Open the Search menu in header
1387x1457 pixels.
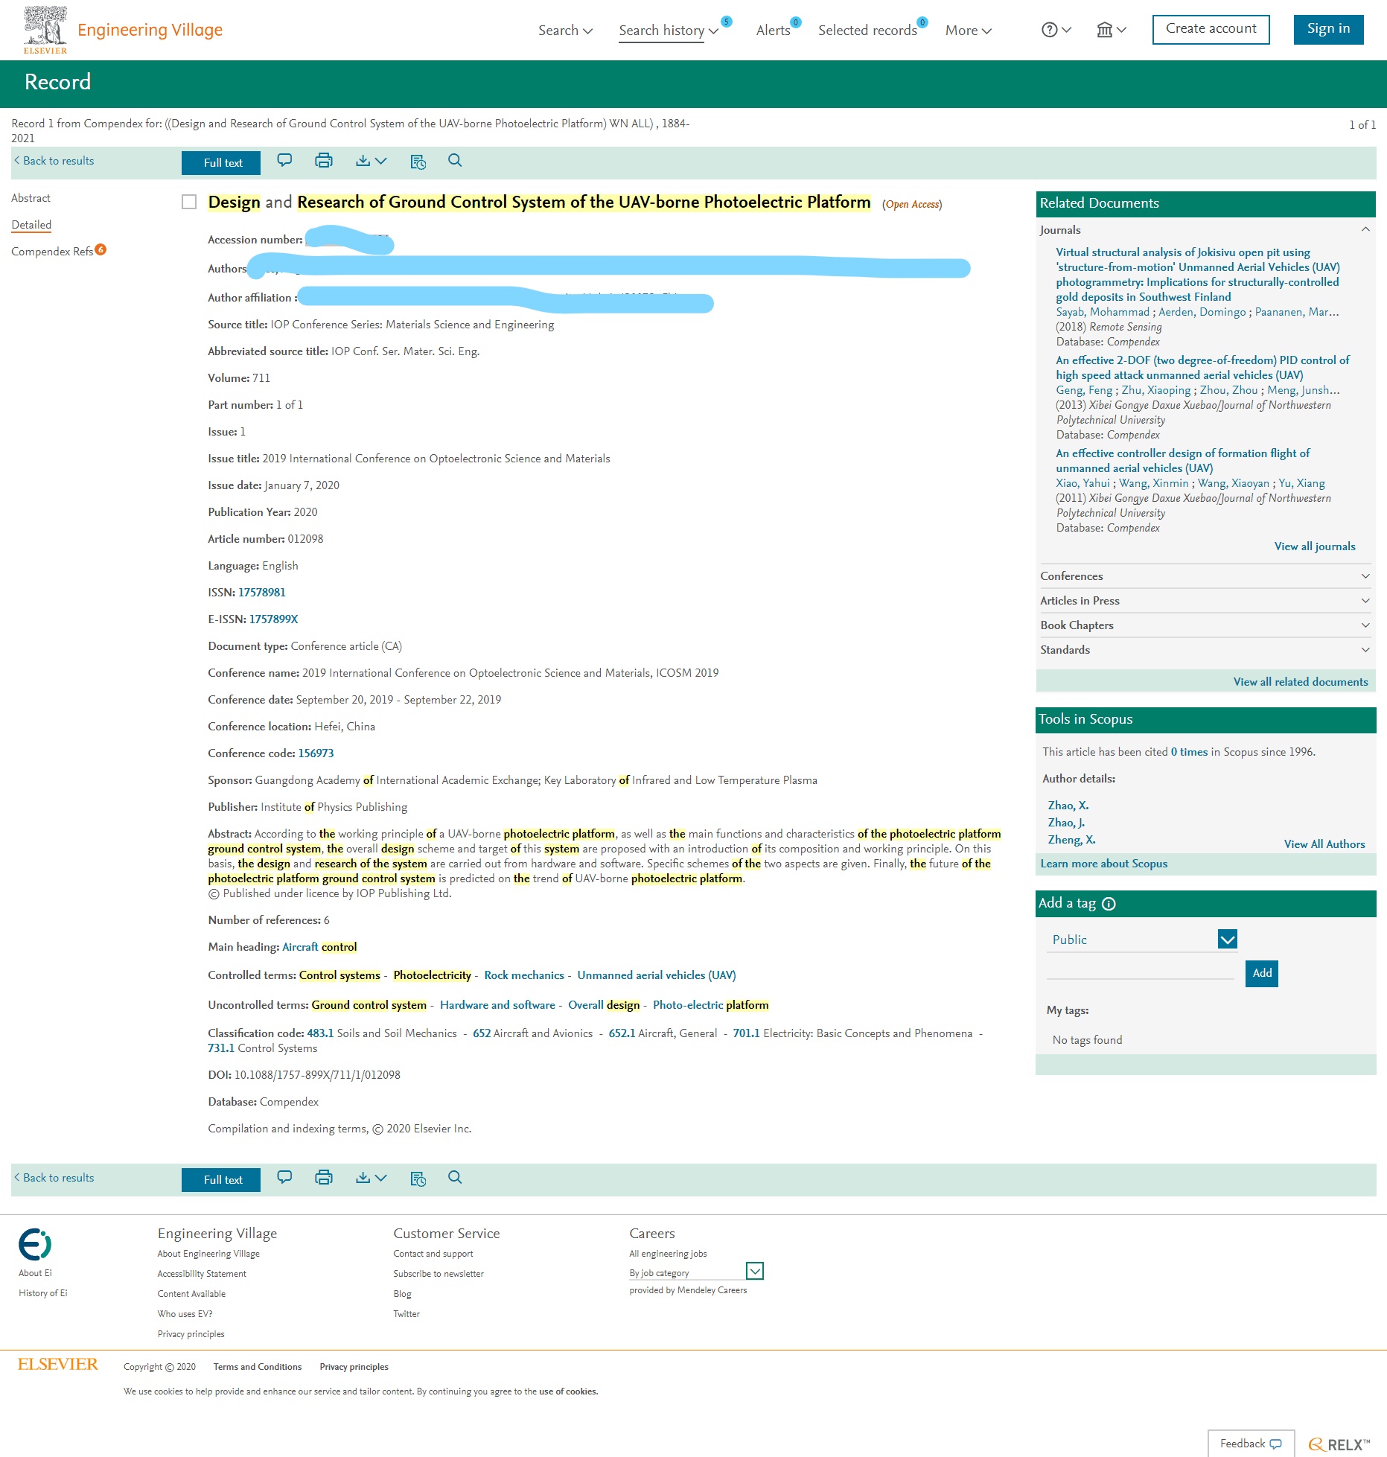click(565, 31)
